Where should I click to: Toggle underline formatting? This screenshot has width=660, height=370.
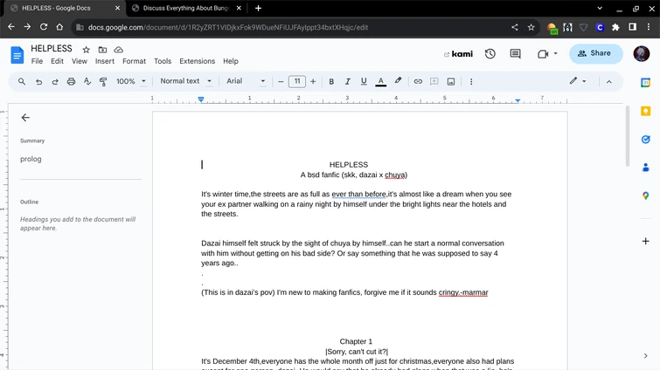coord(364,81)
